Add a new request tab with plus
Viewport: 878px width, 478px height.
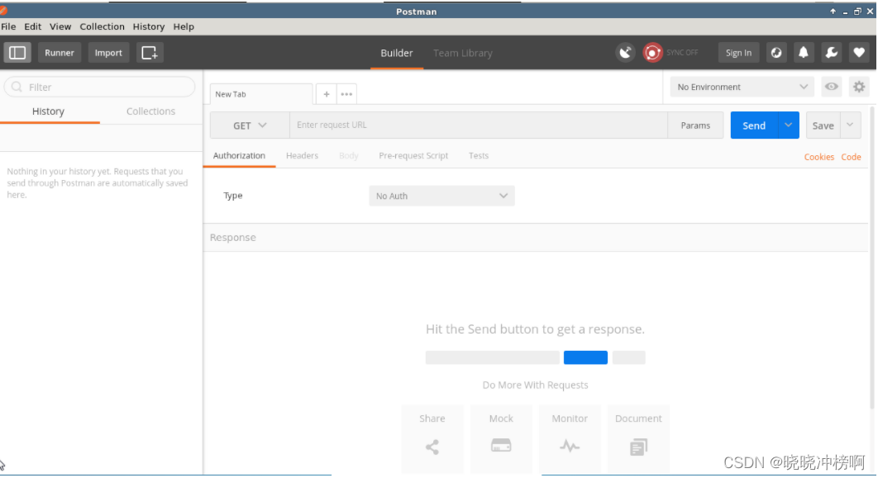(x=327, y=94)
